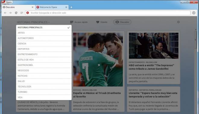
Task: Close the Descubre tab
Action: point(33,7)
